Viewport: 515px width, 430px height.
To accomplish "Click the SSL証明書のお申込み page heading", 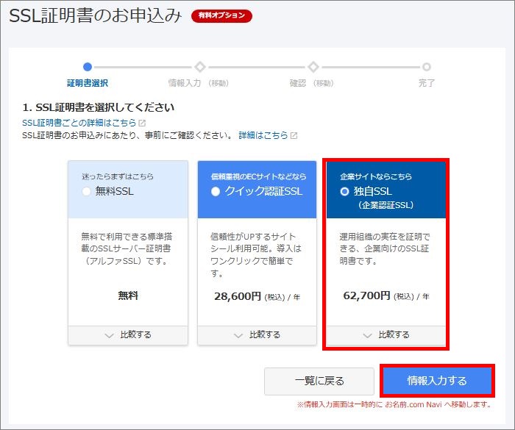I will [95, 15].
